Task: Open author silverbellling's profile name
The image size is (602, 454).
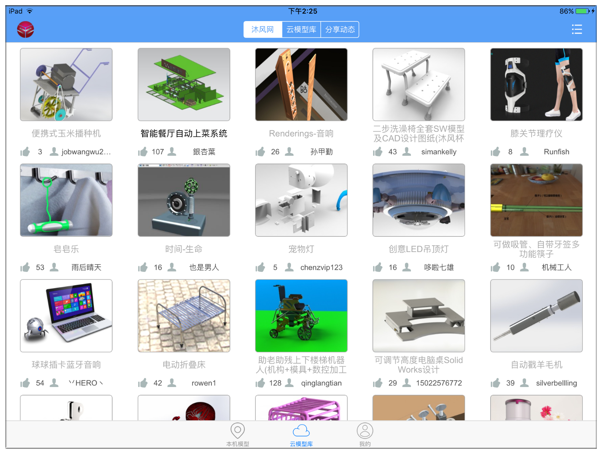Action: click(556, 383)
